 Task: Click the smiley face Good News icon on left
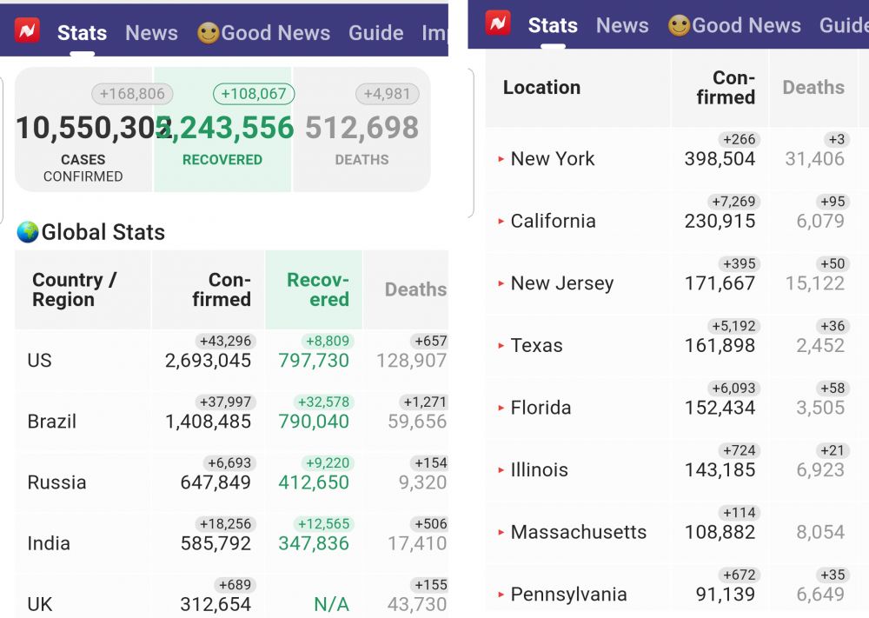coord(208,33)
